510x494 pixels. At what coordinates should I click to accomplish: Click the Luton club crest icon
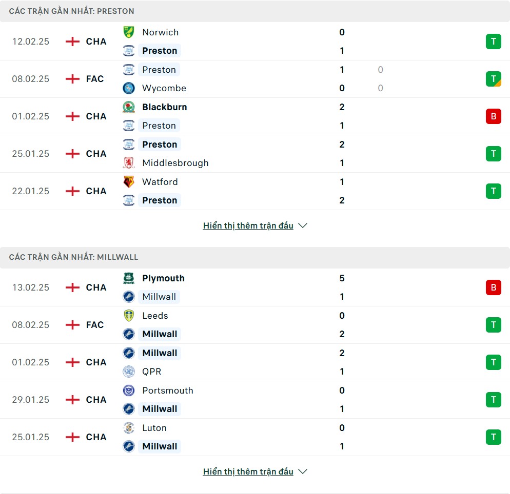point(129,428)
